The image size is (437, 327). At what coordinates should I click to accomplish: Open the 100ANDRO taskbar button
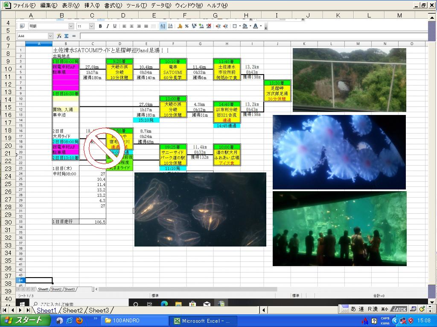click(x=134, y=321)
